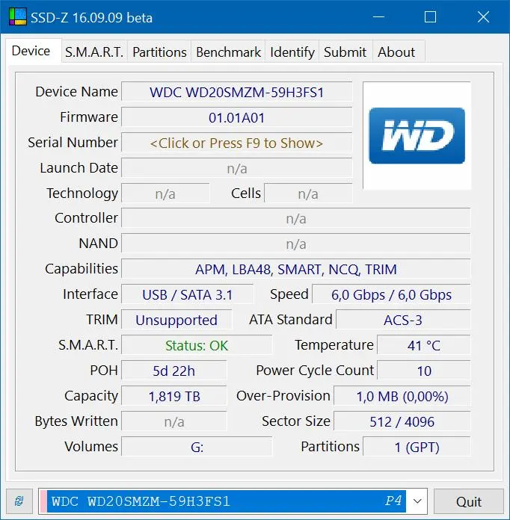Click the Device Name value WDC WD20SMZM-59H3FS1
Image resolution: width=510 pixels, height=520 pixels.
click(x=236, y=92)
